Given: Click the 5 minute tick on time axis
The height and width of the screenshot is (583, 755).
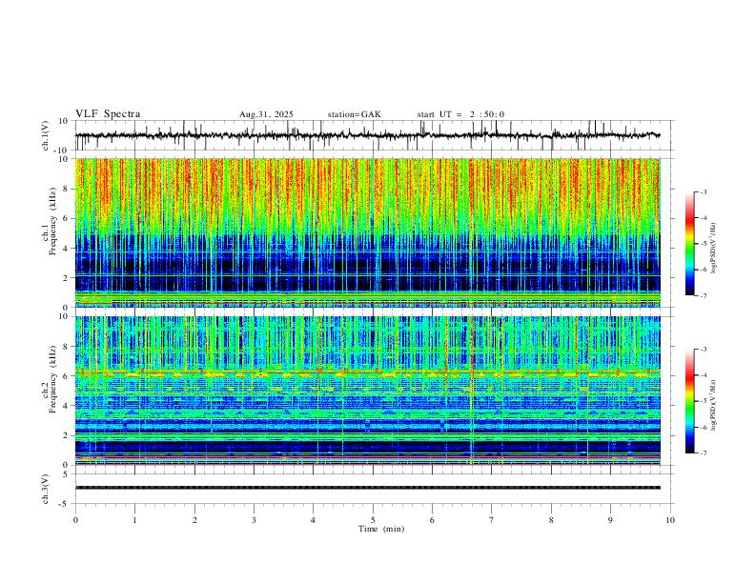Looking at the screenshot, I should pos(373,520).
